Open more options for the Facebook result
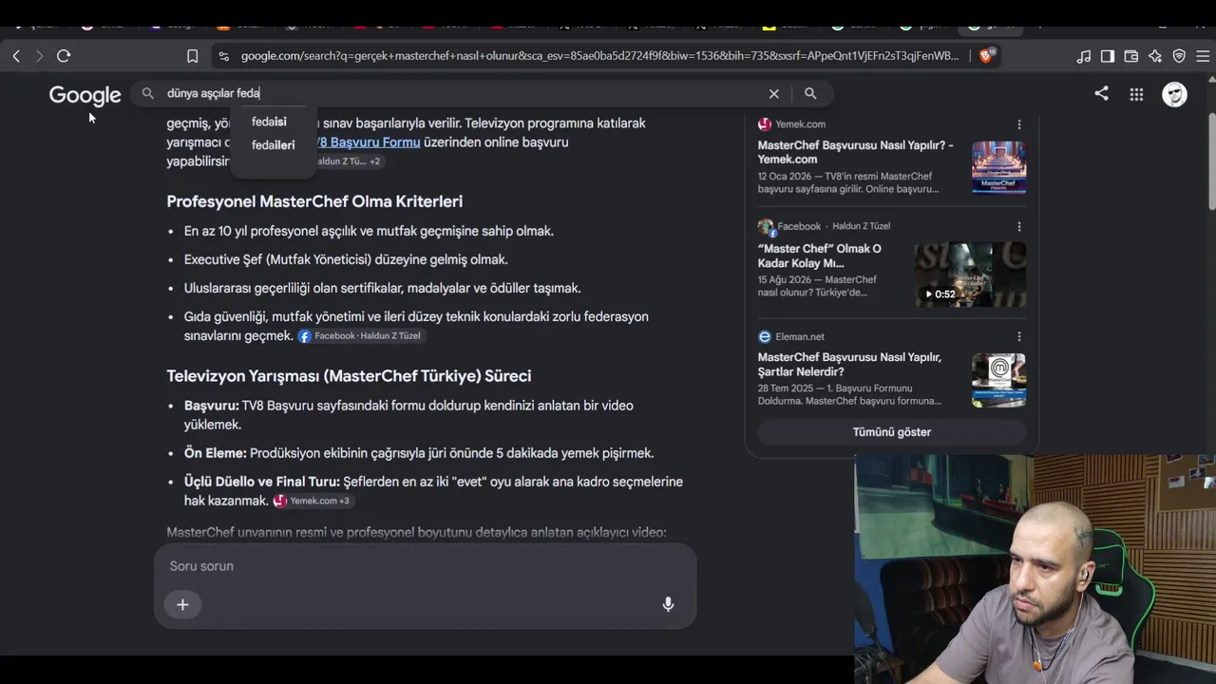This screenshot has width=1216, height=684. point(1019,227)
